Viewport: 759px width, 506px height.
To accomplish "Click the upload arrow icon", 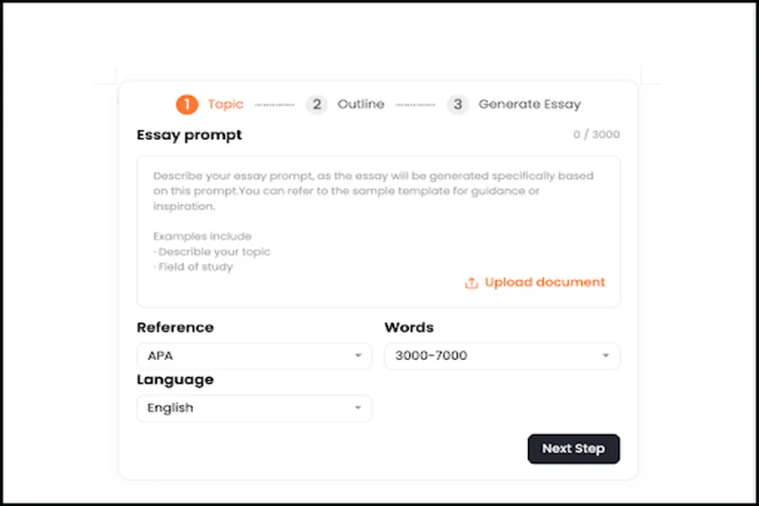I will [471, 283].
